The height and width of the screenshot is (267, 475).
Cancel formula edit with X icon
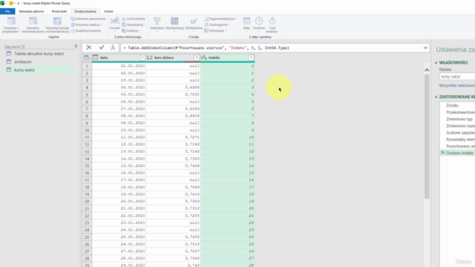(x=89, y=47)
